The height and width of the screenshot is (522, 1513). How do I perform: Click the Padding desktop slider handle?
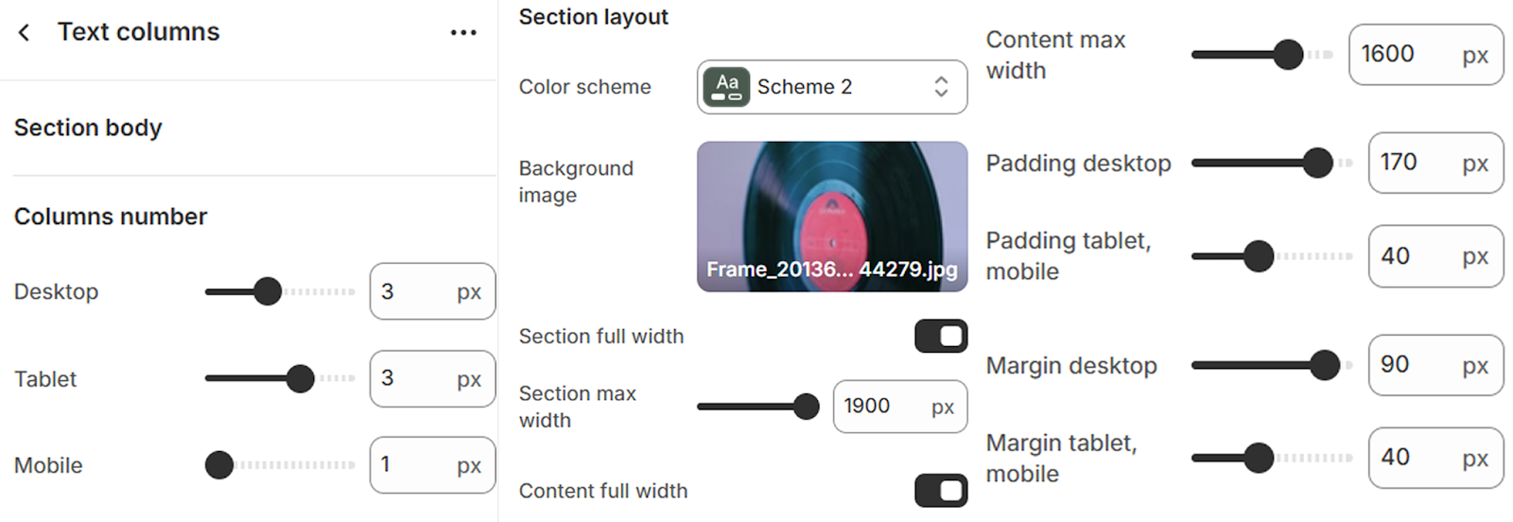pyautogui.click(x=1317, y=163)
